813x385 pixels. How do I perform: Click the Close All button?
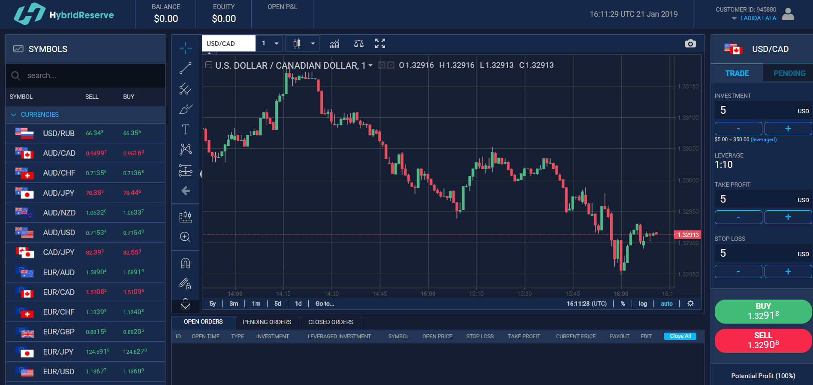point(680,336)
